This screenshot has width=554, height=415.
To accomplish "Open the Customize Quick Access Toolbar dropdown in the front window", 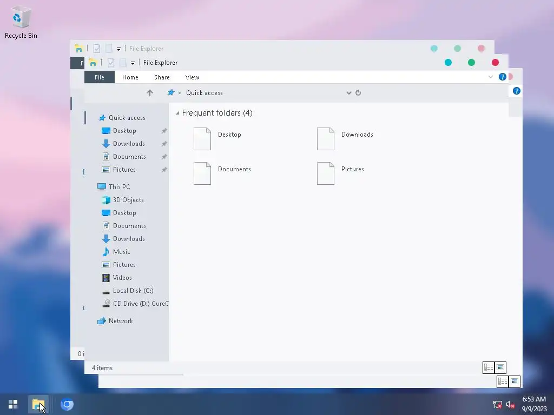I will 133,63.
